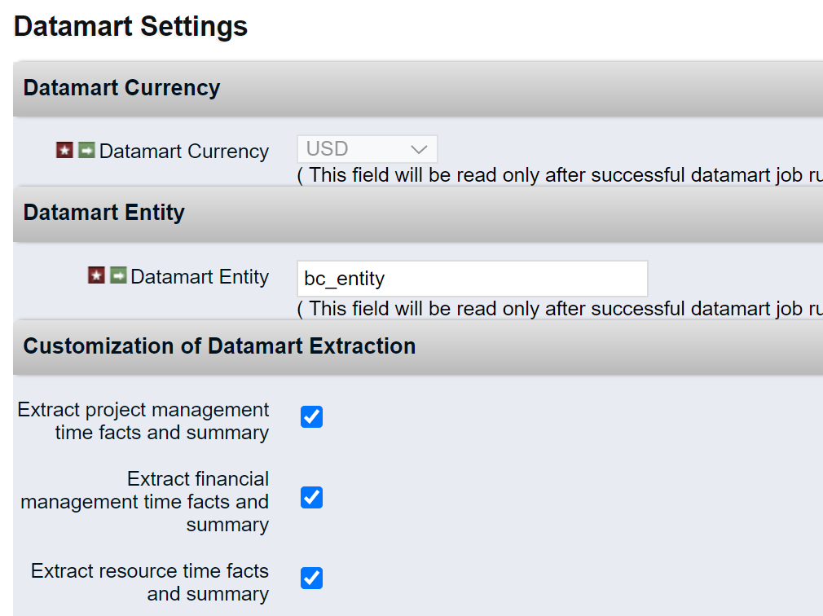Click the Datamart Currency field label
Image resolution: width=823 pixels, height=616 pixels.
click(x=184, y=152)
